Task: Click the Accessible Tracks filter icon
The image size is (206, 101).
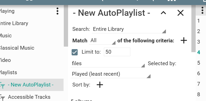Action: (x=3, y=97)
